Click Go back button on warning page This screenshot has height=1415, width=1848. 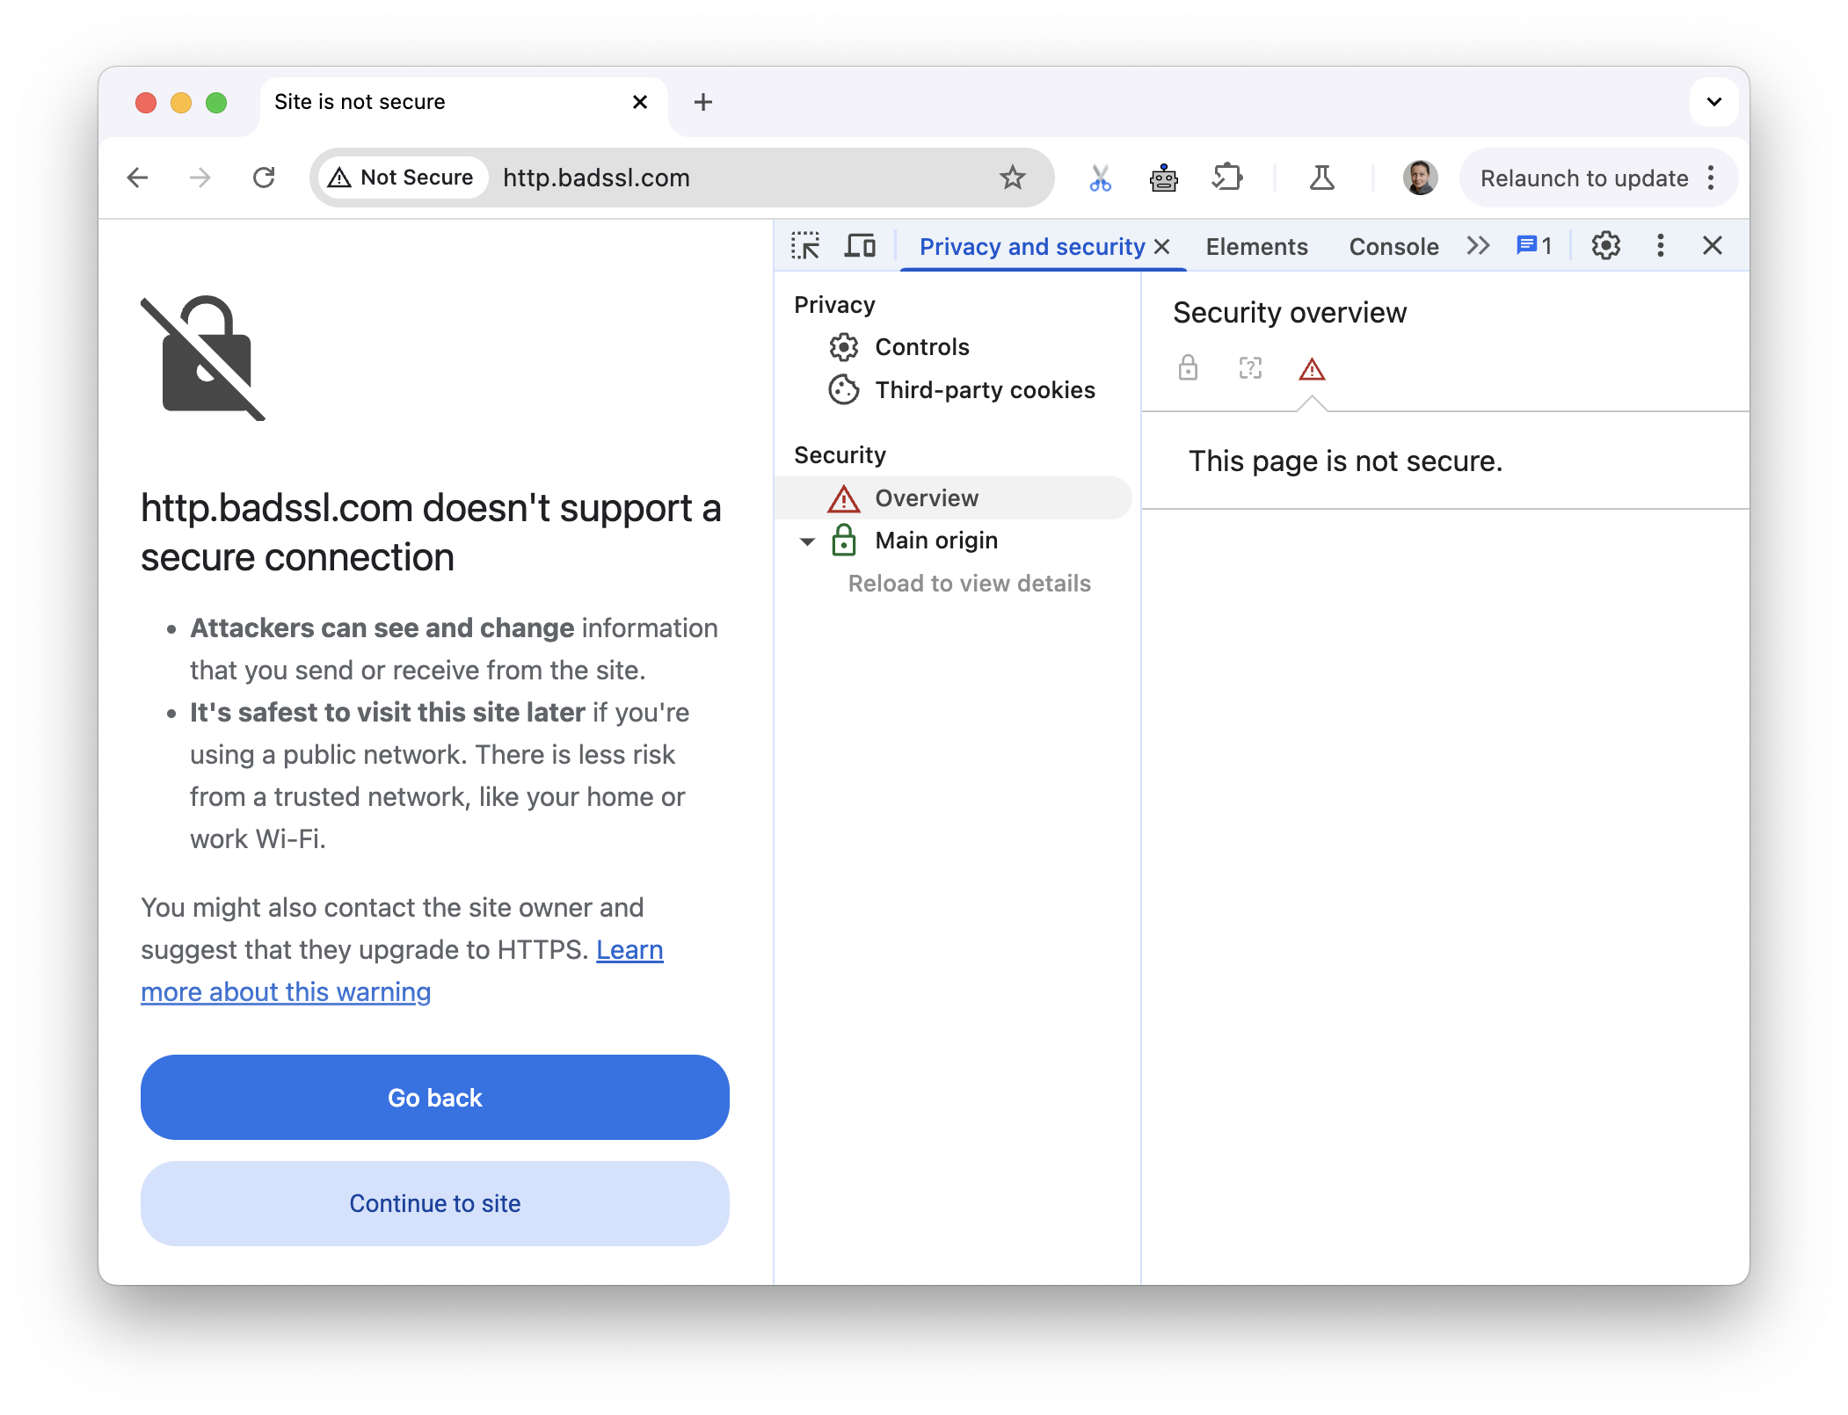click(x=434, y=1099)
